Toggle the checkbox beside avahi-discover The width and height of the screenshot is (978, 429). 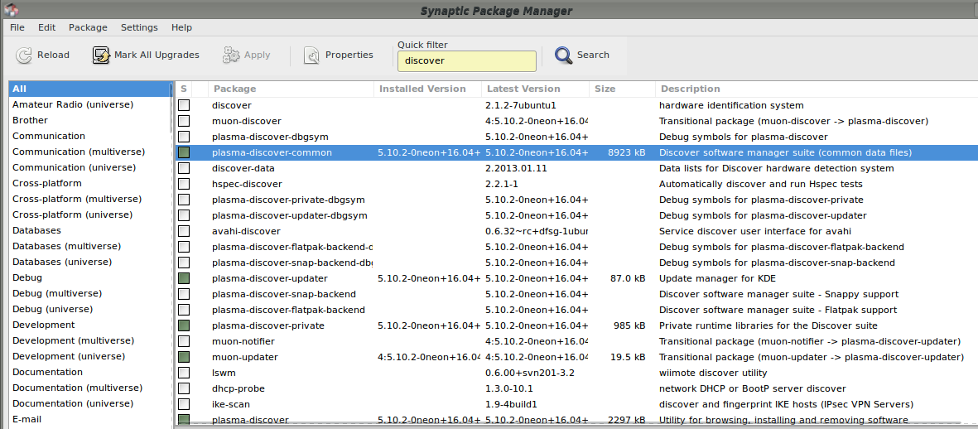pyautogui.click(x=184, y=231)
